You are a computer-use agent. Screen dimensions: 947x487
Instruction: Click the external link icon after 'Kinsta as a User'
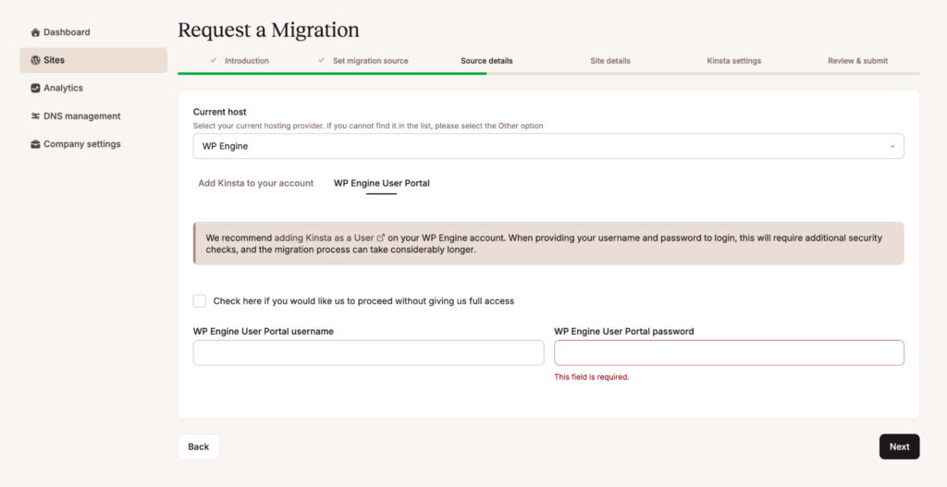tap(380, 237)
